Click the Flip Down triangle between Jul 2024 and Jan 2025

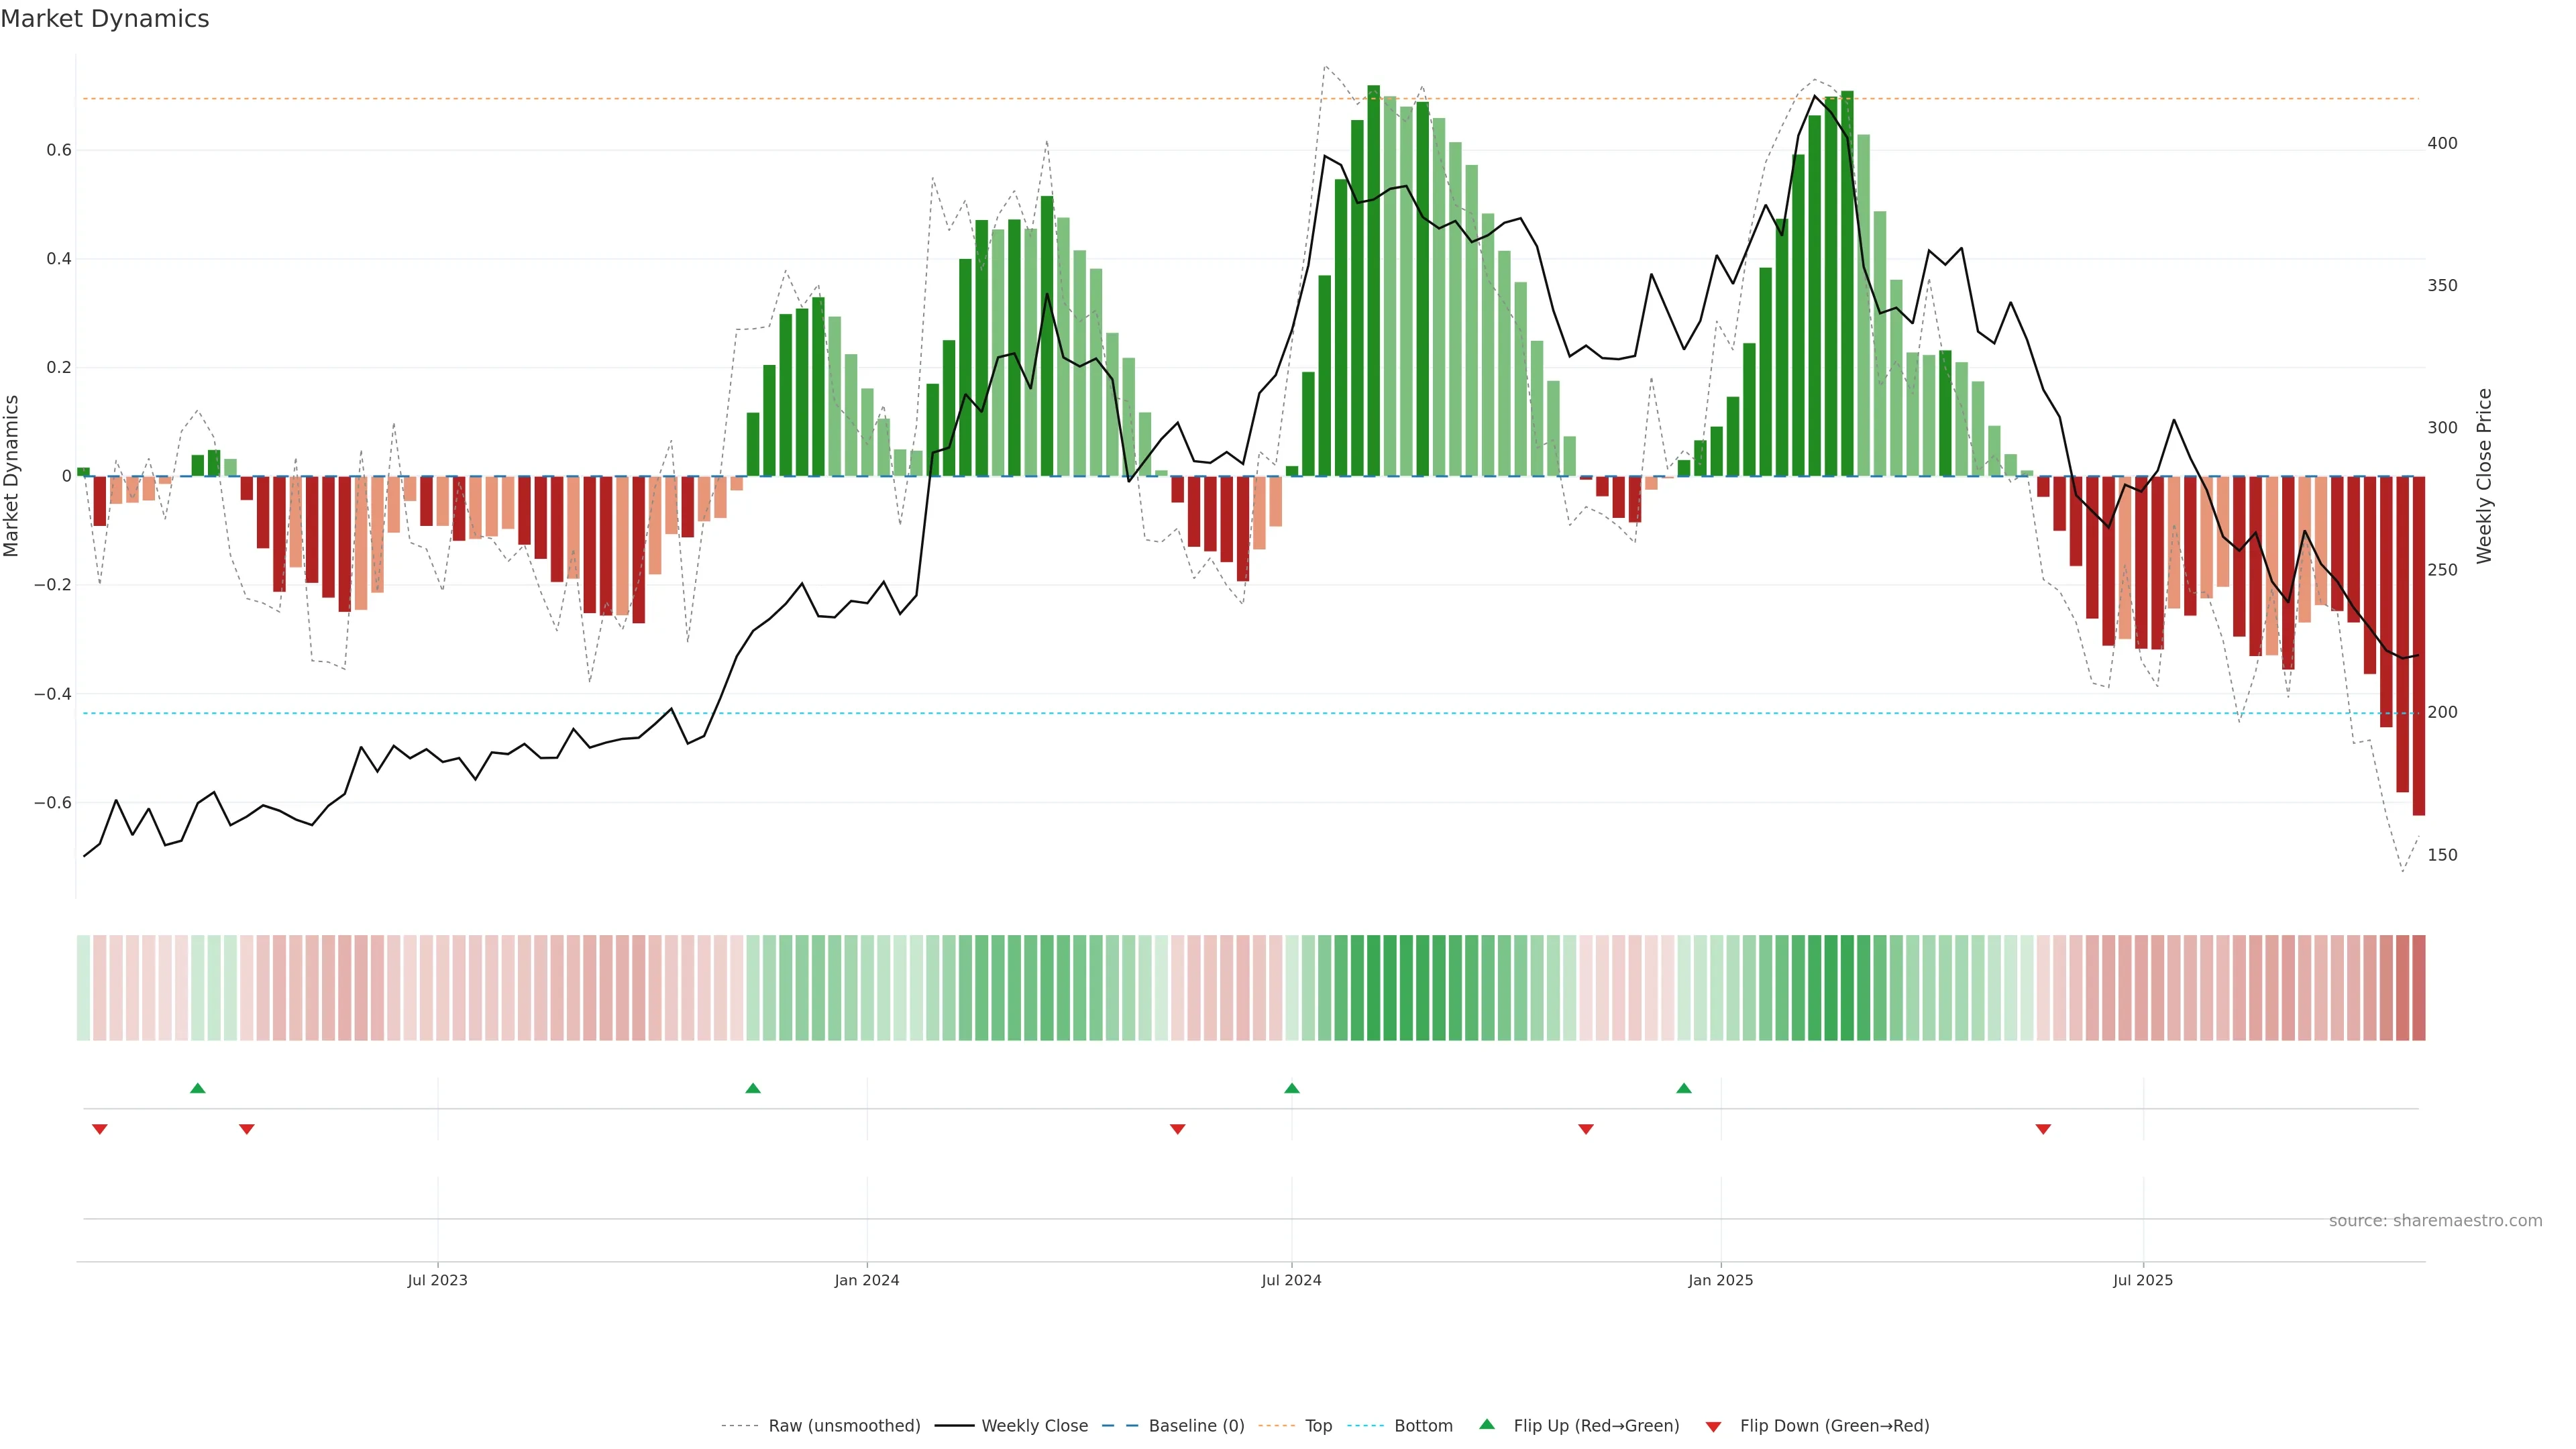coord(1586,1129)
